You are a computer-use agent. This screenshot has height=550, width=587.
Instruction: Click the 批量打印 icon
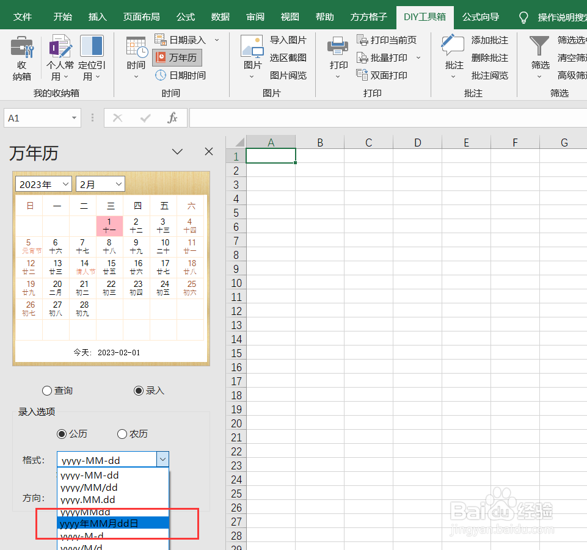pos(362,57)
